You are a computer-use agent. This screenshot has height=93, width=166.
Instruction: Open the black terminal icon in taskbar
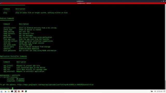point(12,91)
